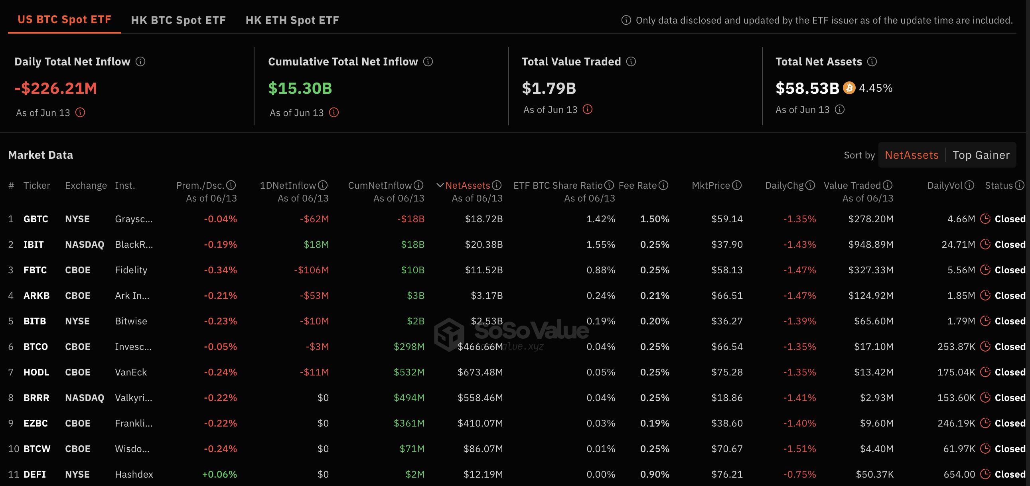Click info icon next to Fee Rate column
1030x486 pixels.
coord(663,185)
